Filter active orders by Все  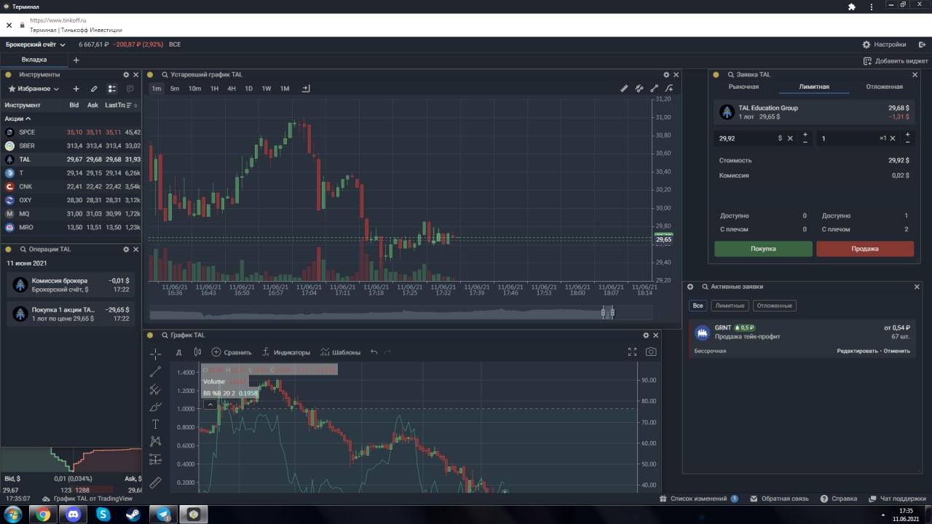(x=698, y=306)
